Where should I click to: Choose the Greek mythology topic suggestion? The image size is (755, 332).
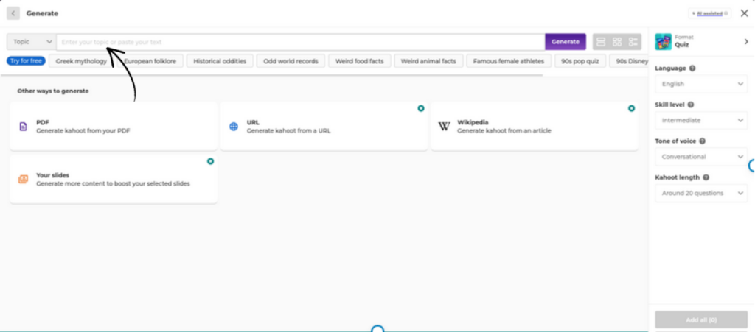[x=82, y=61]
